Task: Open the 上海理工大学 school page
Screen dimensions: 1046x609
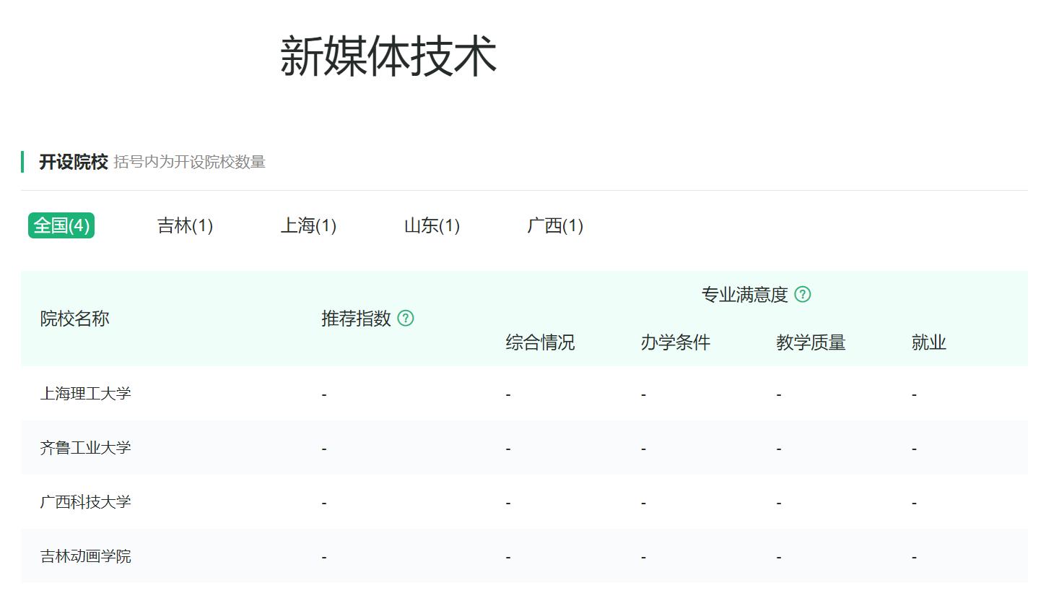Action: coord(85,393)
